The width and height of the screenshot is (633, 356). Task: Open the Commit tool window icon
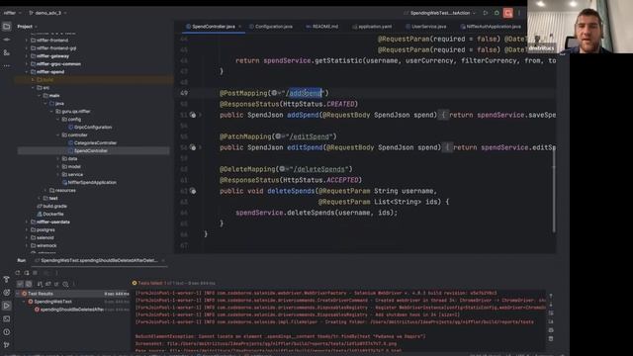(x=7, y=40)
